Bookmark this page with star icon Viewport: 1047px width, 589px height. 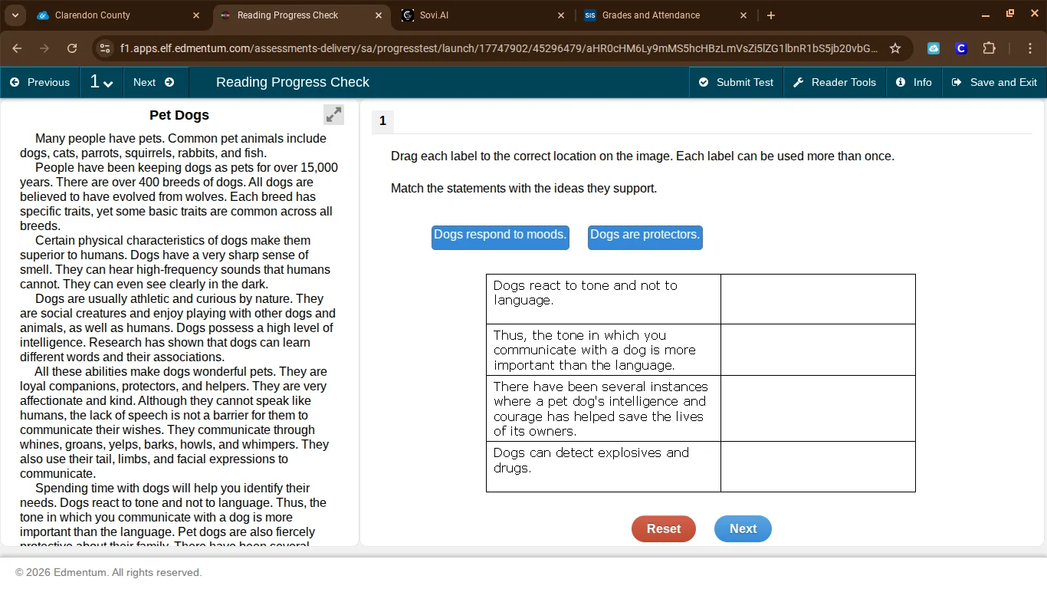895,48
